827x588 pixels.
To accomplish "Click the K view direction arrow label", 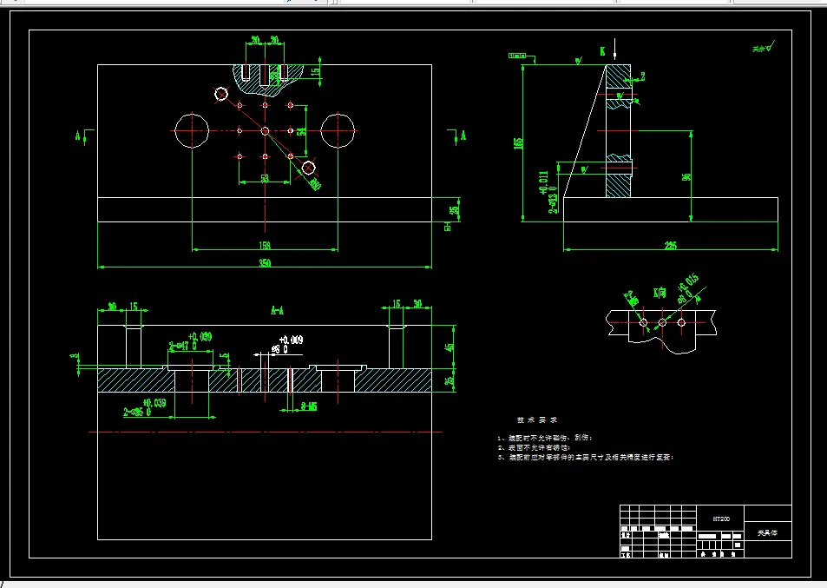I will click(602, 52).
